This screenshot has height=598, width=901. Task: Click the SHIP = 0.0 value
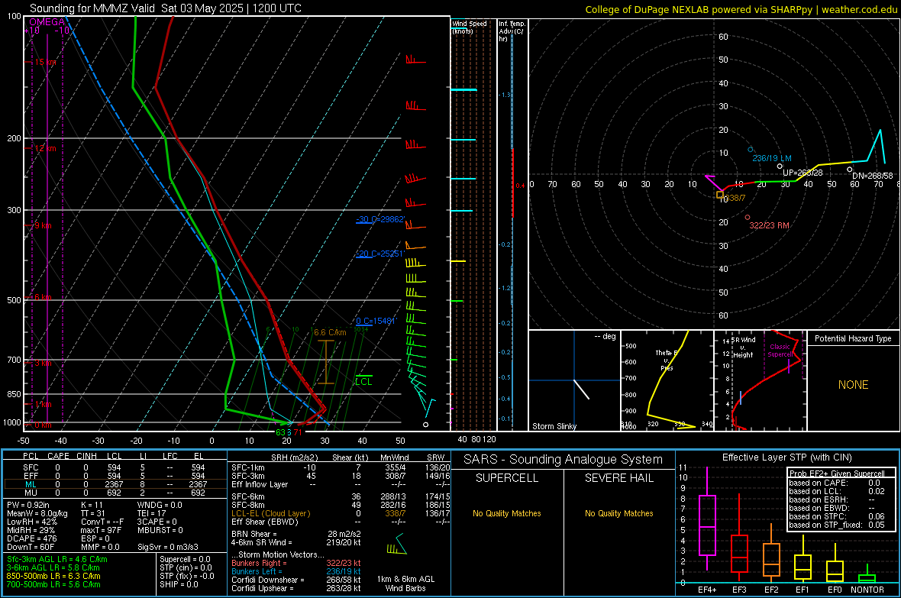[179, 584]
